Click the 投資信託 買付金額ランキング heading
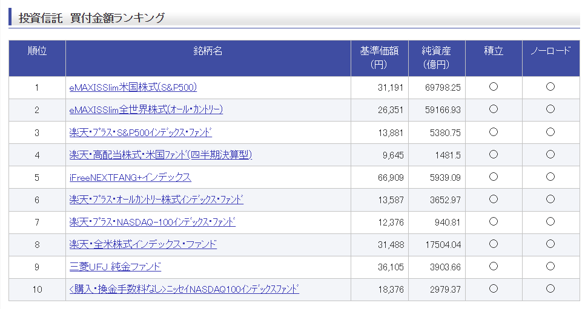This screenshot has height=309, width=585. tap(91, 18)
